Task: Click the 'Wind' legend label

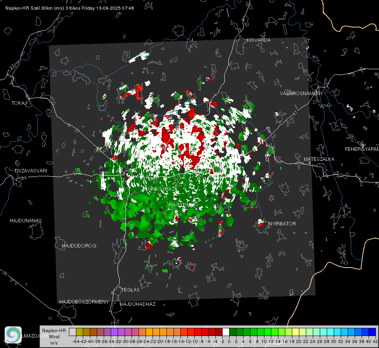Action: click(x=54, y=337)
